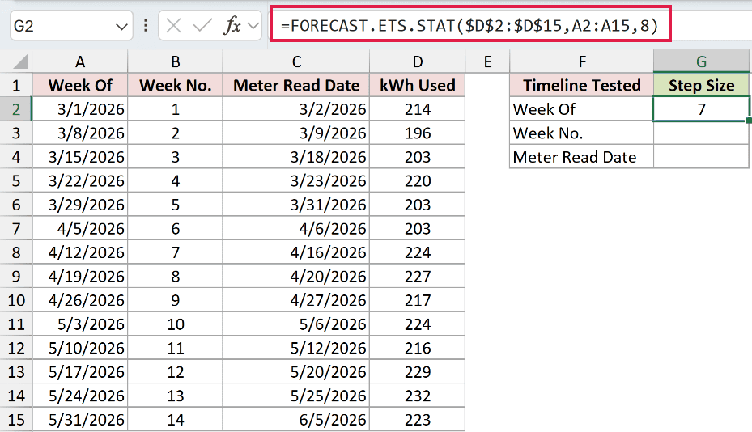Viewport: 752px width, 432px height.
Task: Click the kWh value 227
Action: tap(418, 277)
